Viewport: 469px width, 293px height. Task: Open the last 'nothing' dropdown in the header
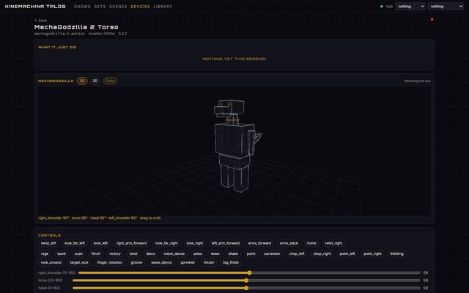[446, 7]
